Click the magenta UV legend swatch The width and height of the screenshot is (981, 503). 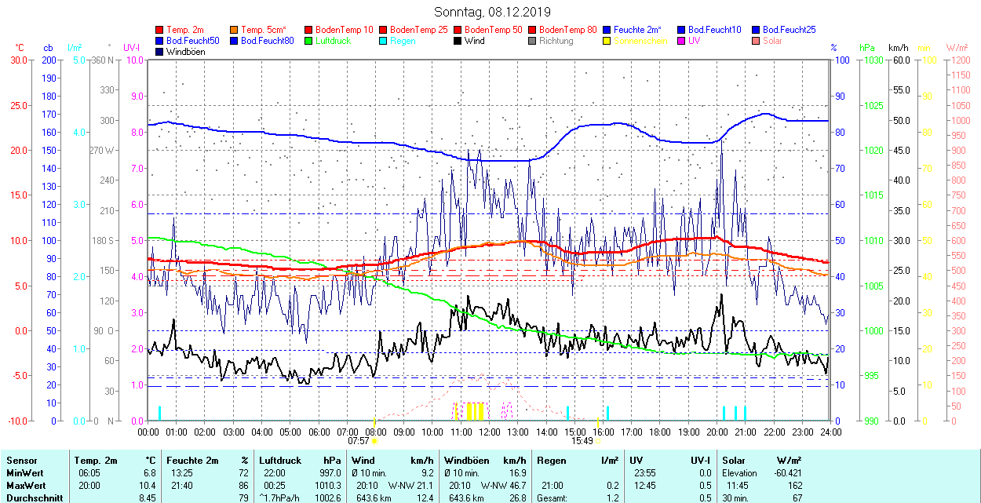[x=680, y=41]
